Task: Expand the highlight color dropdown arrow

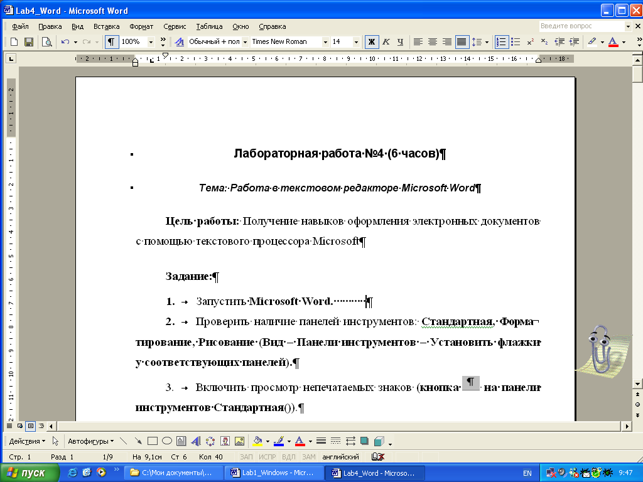Action: click(602, 42)
